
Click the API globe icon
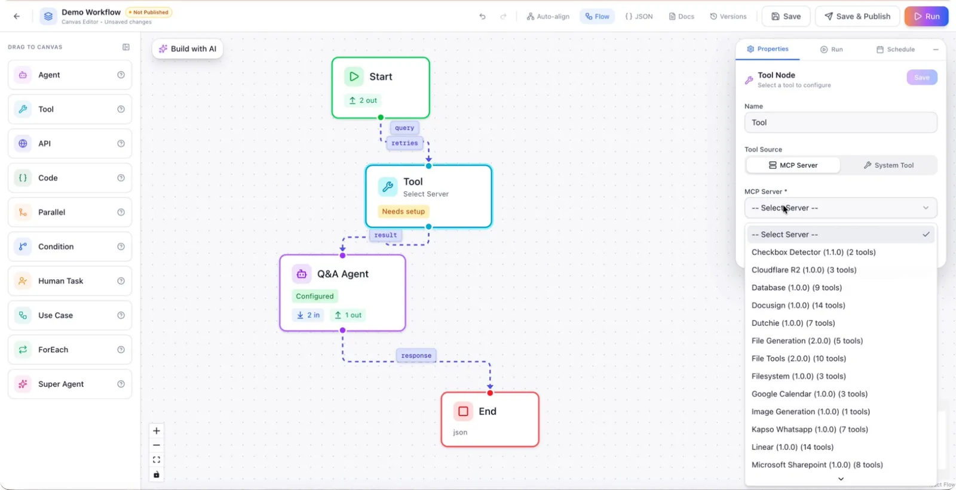pyautogui.click(x=23, y=144)
